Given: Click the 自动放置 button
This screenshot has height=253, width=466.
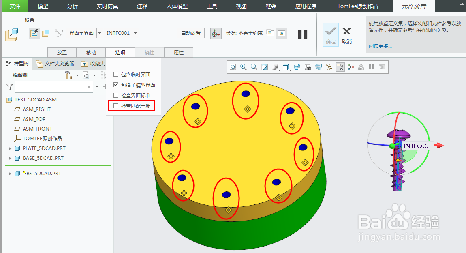Looking at the screenshot, I should click(191, 33).
